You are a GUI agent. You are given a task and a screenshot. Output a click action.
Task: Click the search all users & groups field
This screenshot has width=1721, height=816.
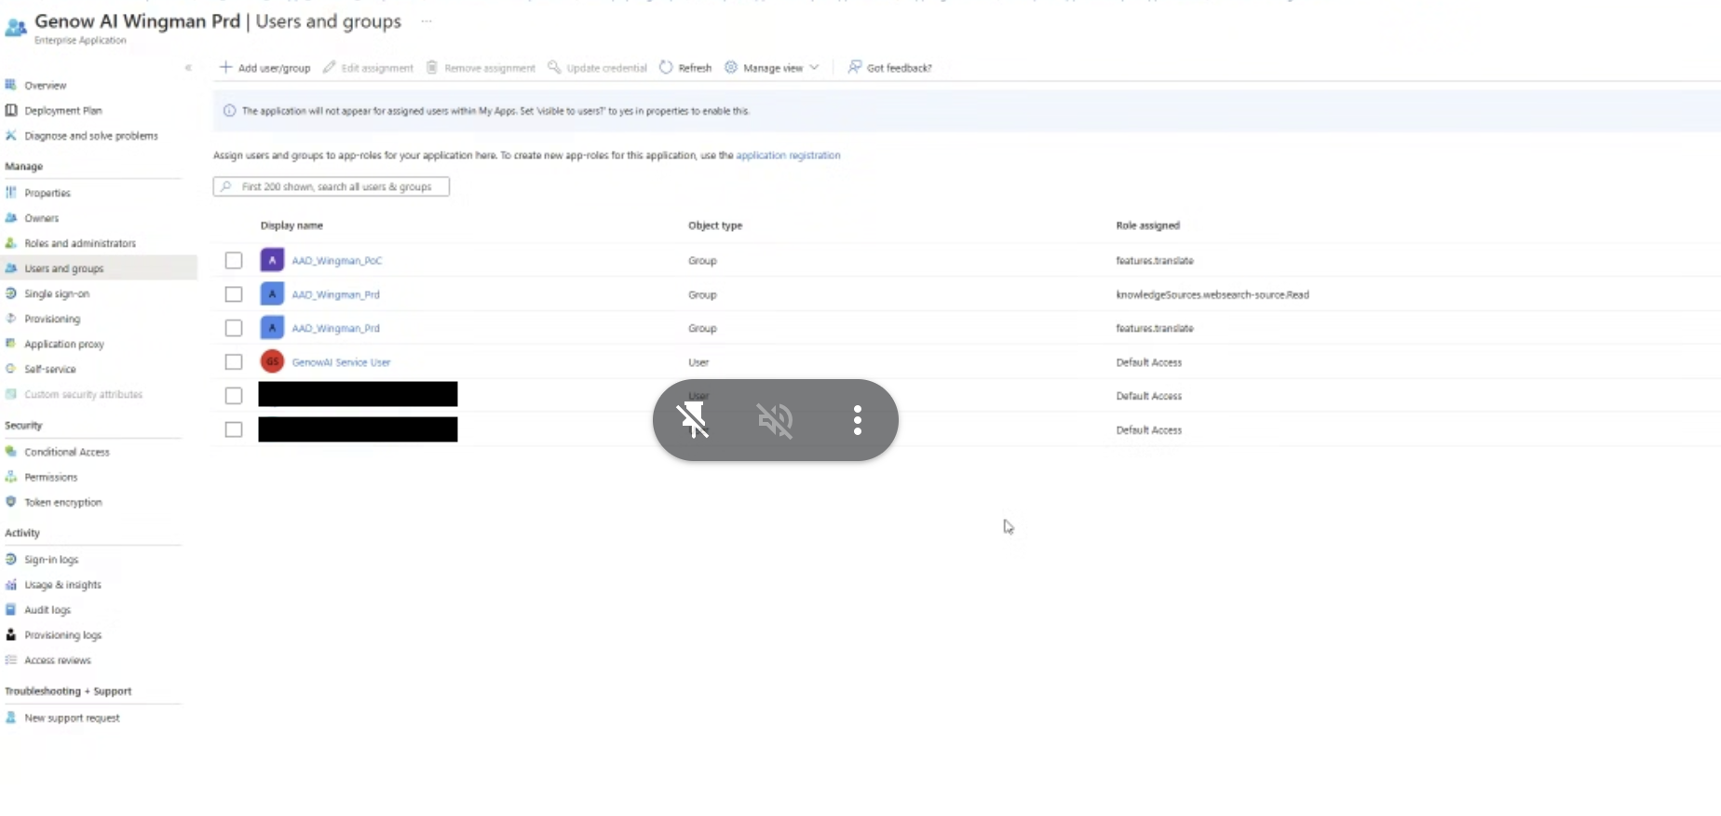coord(332,186)
